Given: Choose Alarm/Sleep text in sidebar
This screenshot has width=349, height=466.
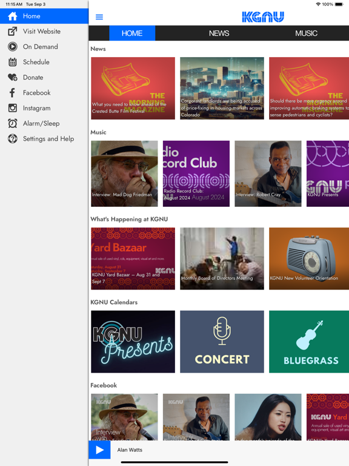Looking at the screenshot, I should pos(41,123).
